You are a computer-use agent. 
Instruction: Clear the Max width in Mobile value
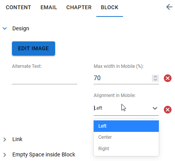[x=168, y=78]
